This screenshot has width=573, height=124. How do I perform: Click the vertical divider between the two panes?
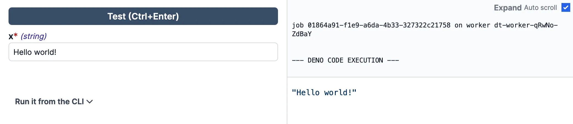tap(287, 62)
